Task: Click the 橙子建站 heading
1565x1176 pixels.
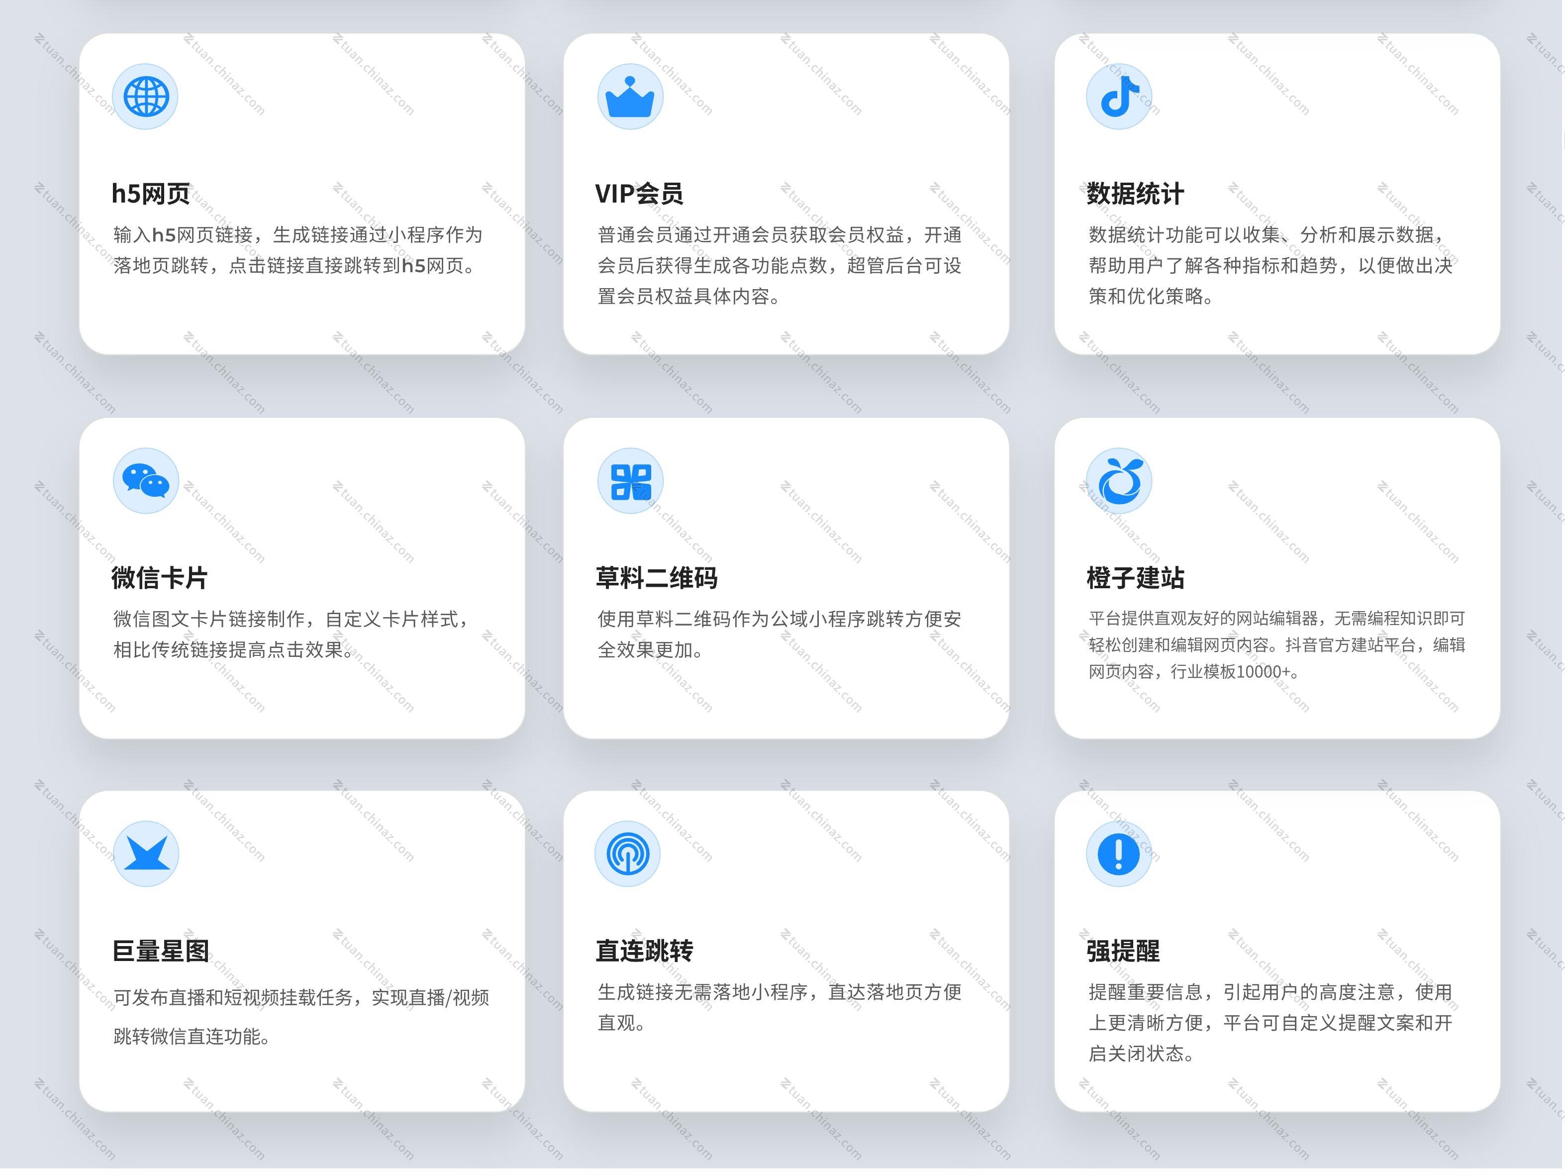Action: [1135, 578]
